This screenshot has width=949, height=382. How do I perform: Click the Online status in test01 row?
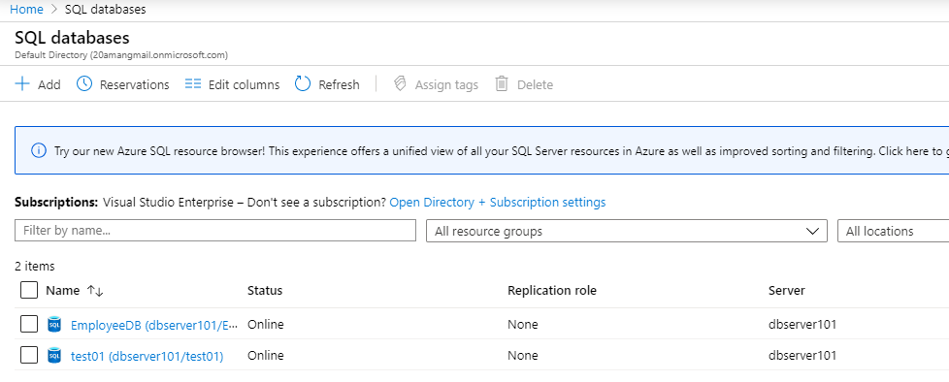click(266, 356)
